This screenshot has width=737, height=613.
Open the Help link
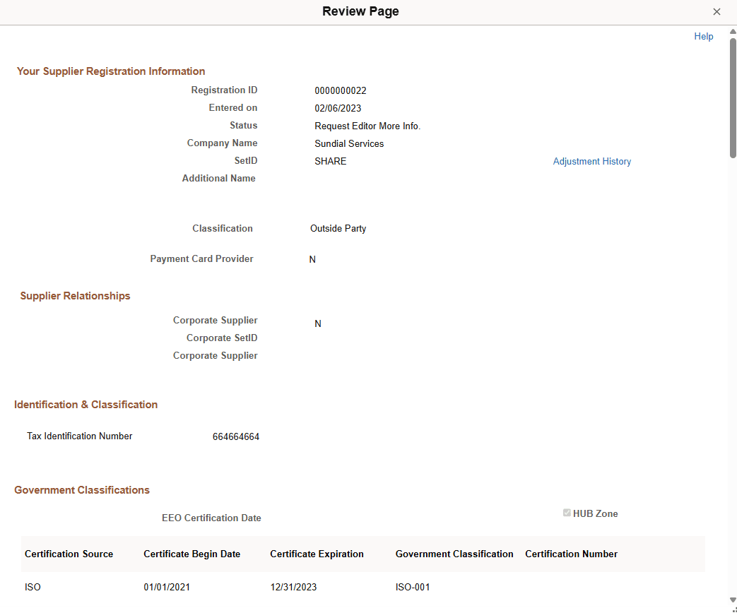click(x=703, y=36)
